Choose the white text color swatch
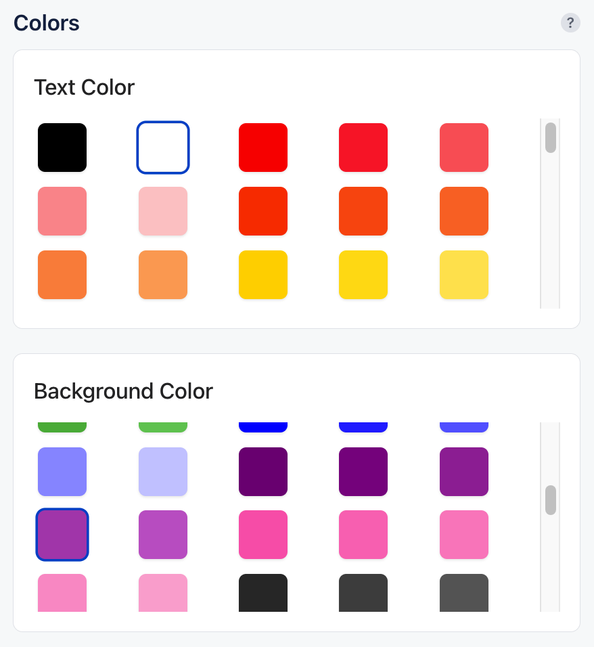 click(x=163, y=148)
